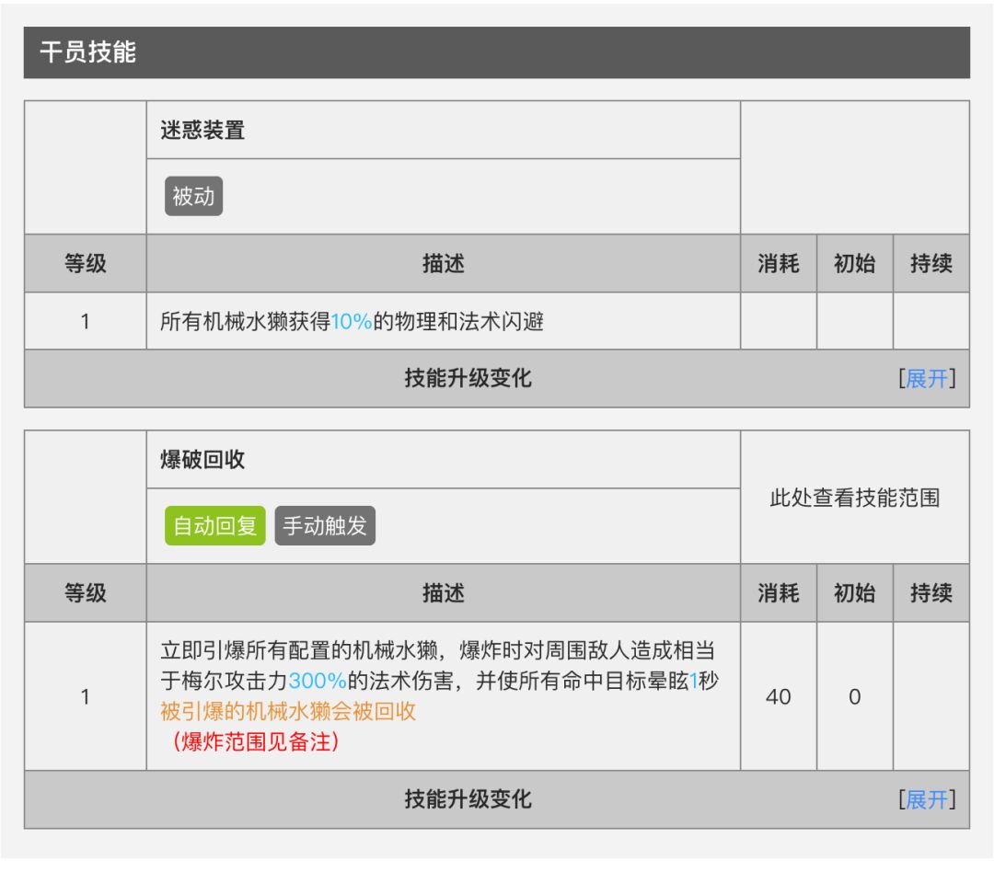Click 持续 header in 迷惑装置 table
Screen dimensions: 994x872
[x=931, y=263]
